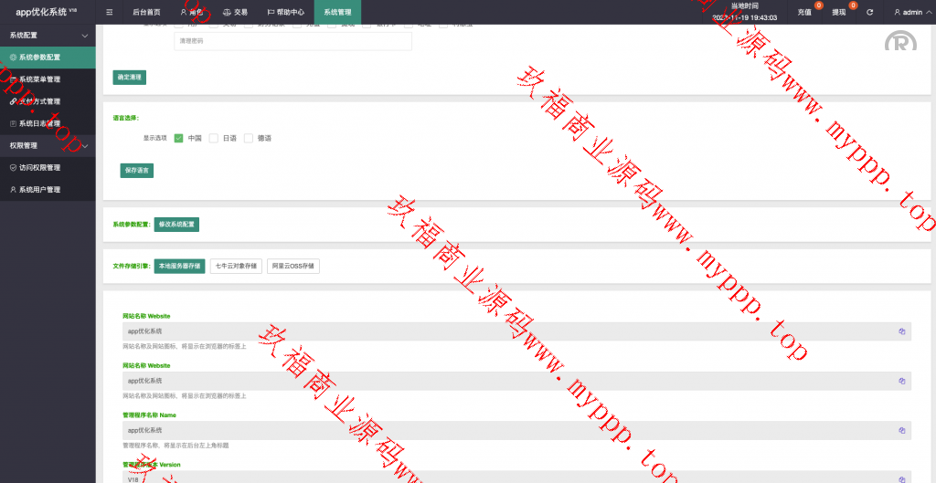This screenshot has width=936, height=483.
Task: Uncheck the 中国 language checkbox
Action: point(179,138)
